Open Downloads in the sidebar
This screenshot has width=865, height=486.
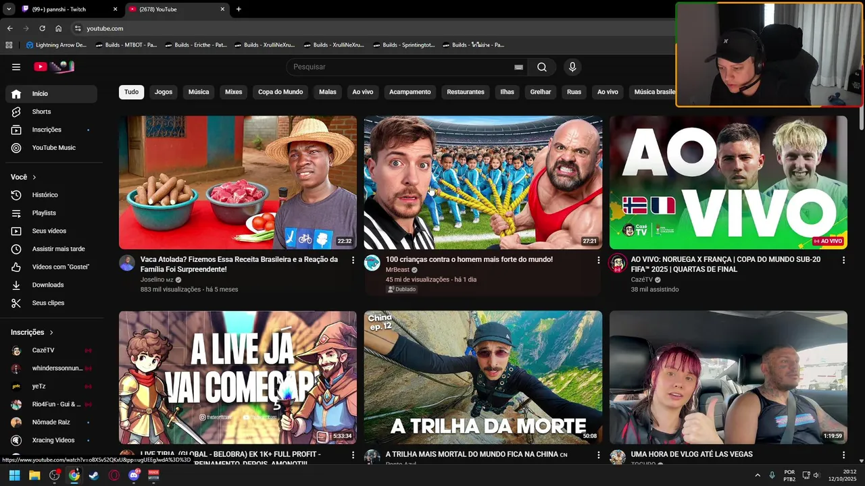coord(51,285)
